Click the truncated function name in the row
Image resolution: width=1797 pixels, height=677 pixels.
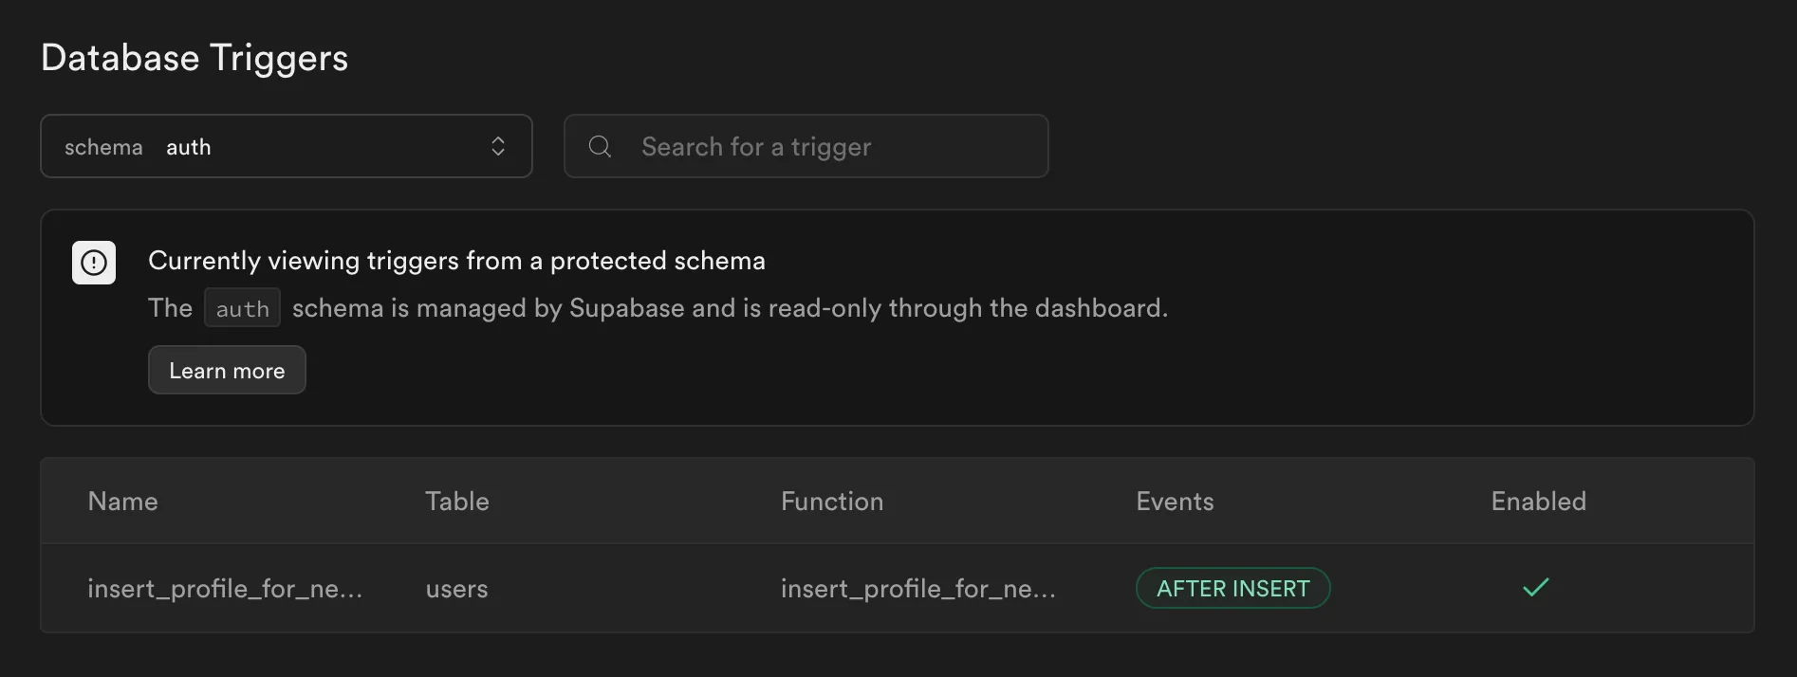(917, 588)
